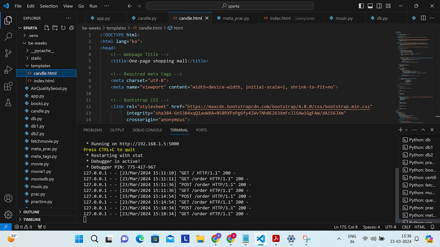Open terminal panel more actions ellipsis
440x247 pixels.
414,130
